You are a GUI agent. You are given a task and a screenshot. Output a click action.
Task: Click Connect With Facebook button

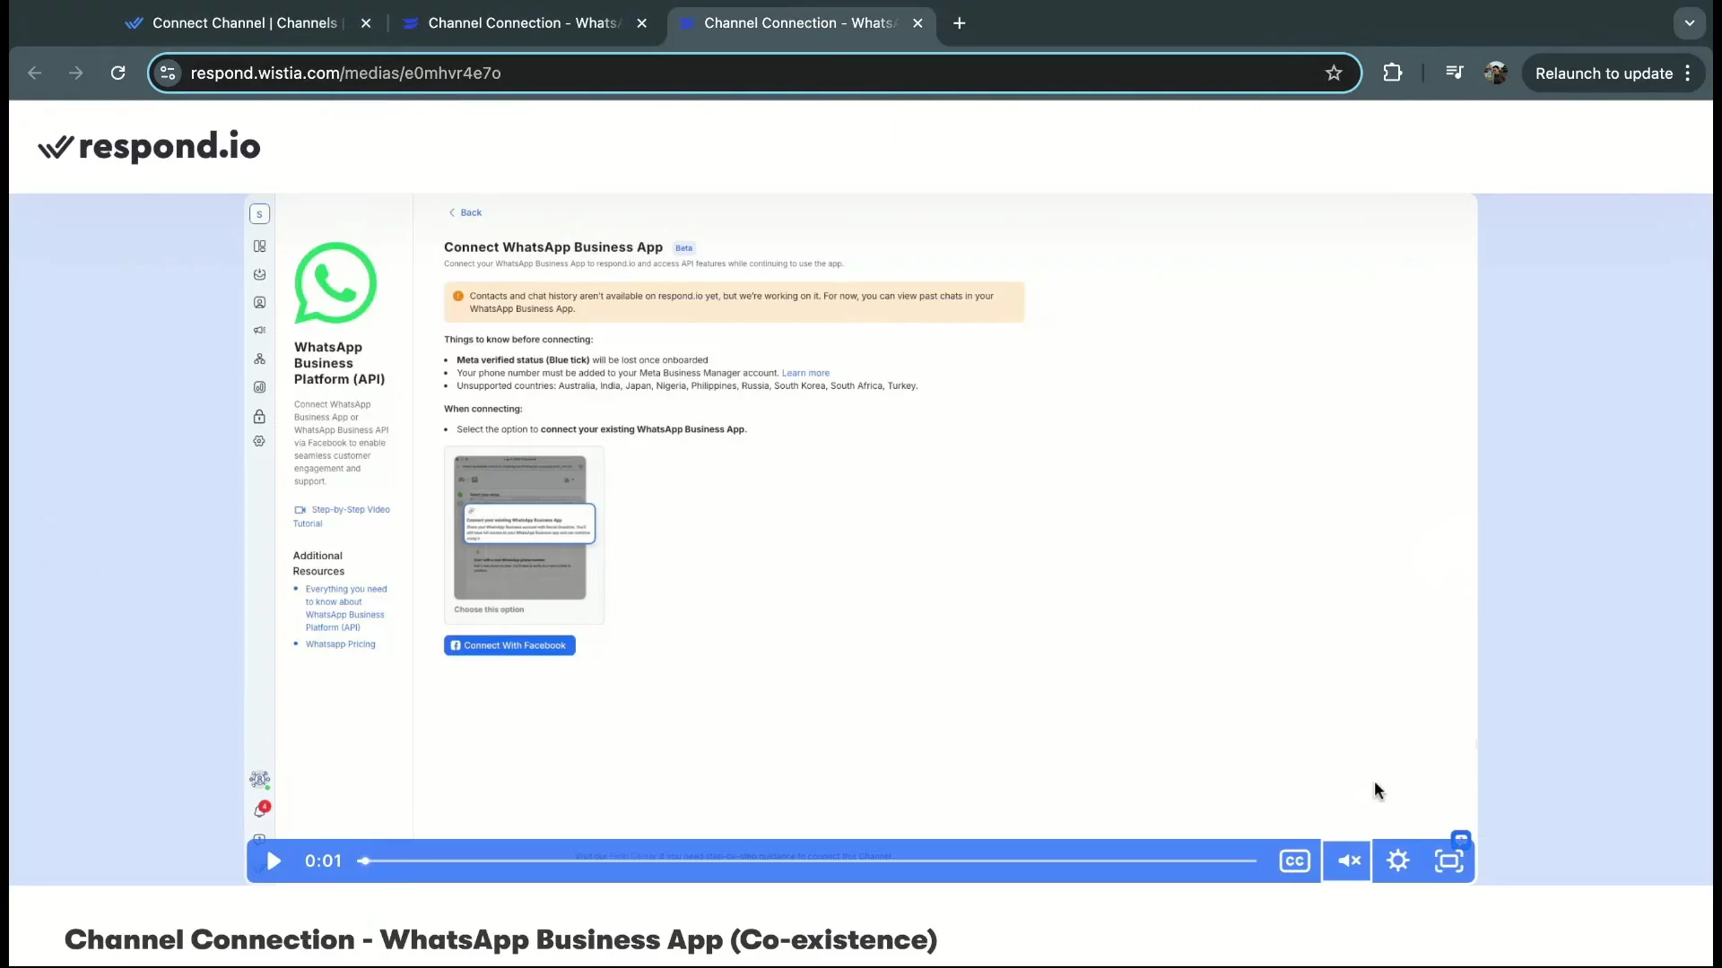pyautogui.click(x=509, y=646)
